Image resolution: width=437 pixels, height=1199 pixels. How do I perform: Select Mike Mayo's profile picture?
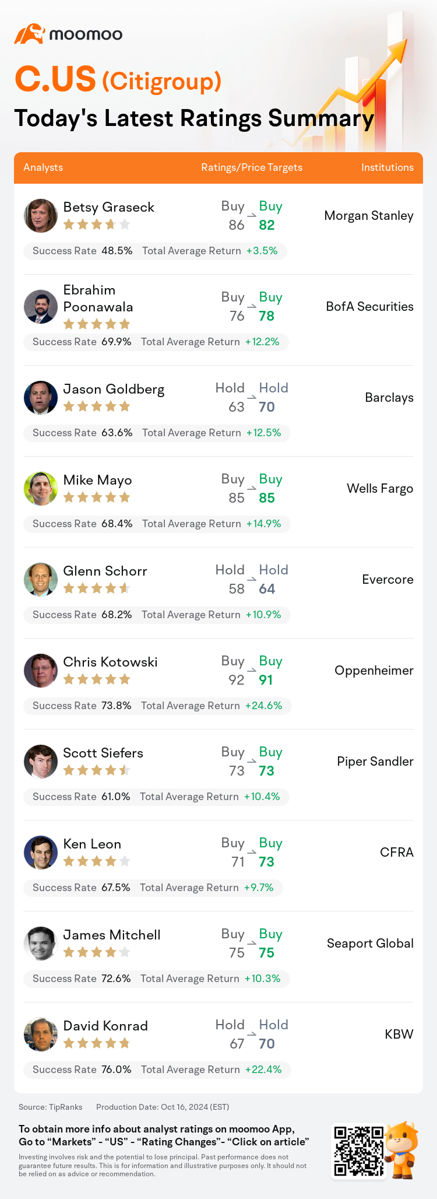coord(41,489)
